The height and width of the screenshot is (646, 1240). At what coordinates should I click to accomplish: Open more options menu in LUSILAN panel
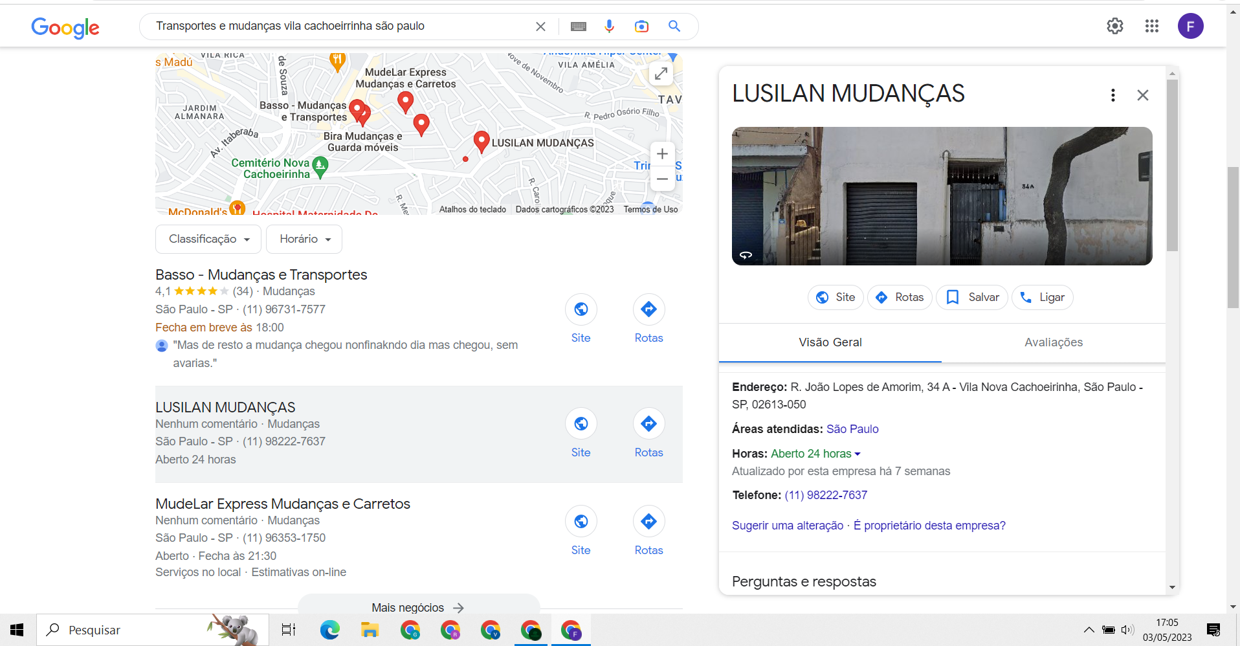1113,95
